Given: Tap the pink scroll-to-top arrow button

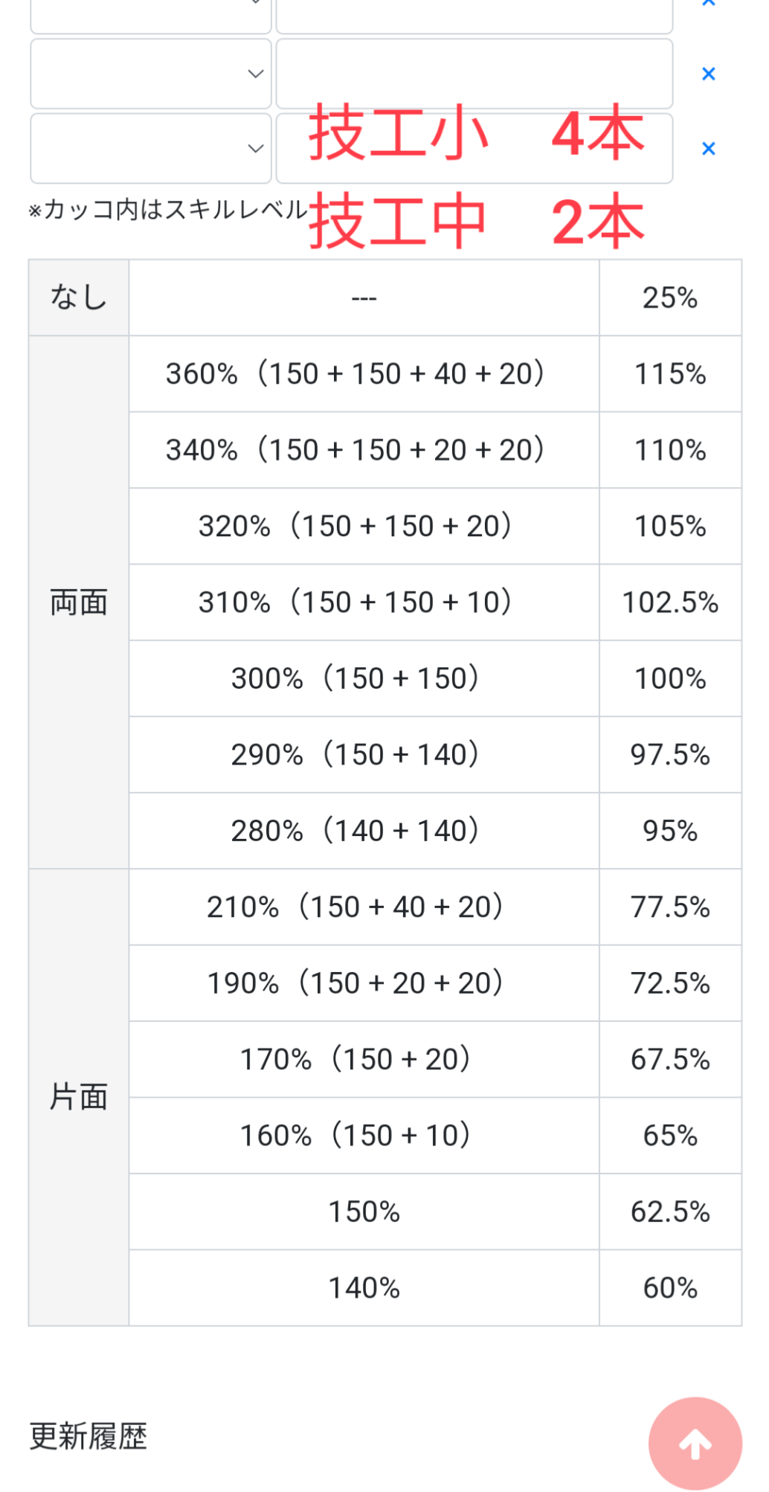Looking at the screenshot, I should (x=695, y=1443).
